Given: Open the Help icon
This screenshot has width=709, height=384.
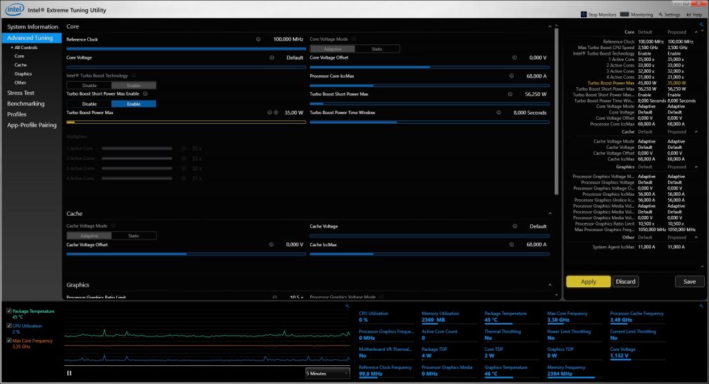Looking at the screenshot, I should tap(689, 15).
